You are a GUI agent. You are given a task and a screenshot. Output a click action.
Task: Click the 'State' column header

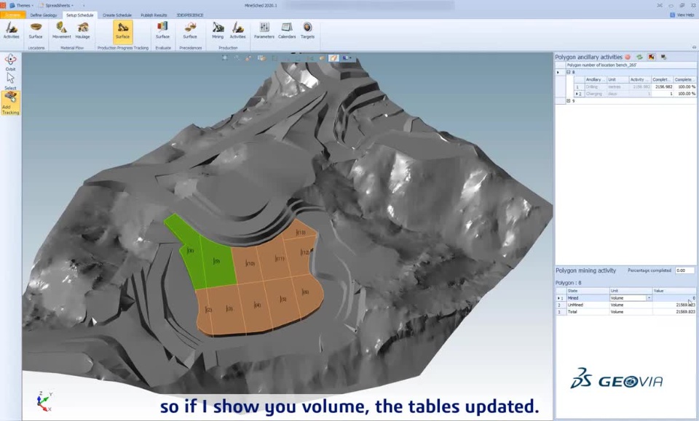(x=588, y=291)
